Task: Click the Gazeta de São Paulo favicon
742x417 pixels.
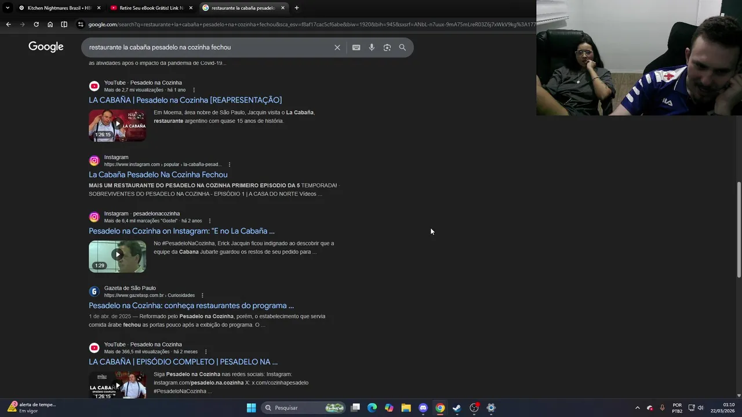Action: 94,292
